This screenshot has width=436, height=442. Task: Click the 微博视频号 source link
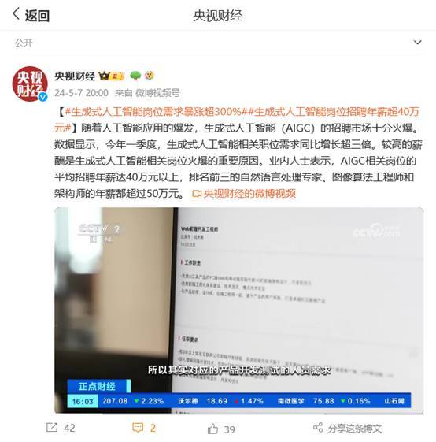tap(157, 93)
